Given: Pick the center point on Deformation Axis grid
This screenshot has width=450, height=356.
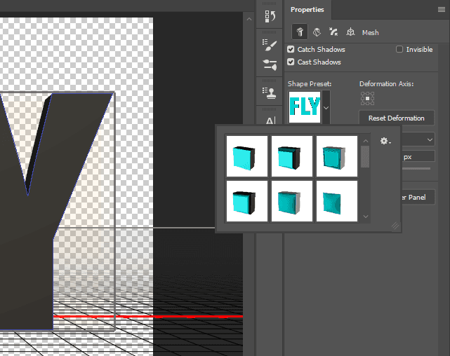Looking at the screenshot, I should [x=367, y=98].
